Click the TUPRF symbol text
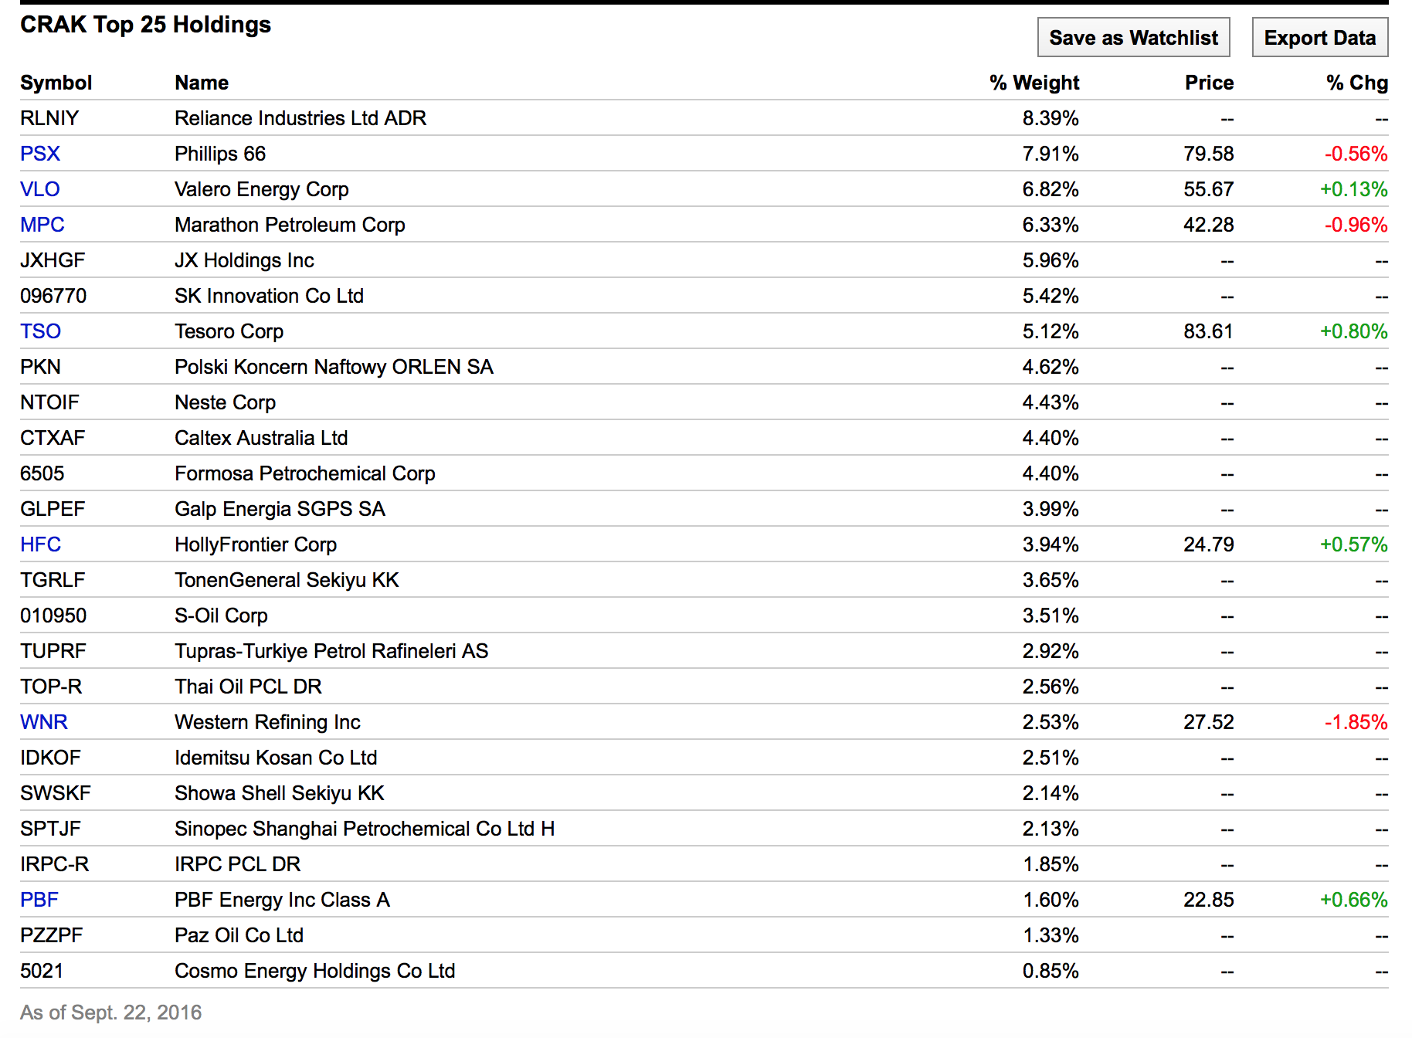The image size is (1412, 1038). coord(53,651)
